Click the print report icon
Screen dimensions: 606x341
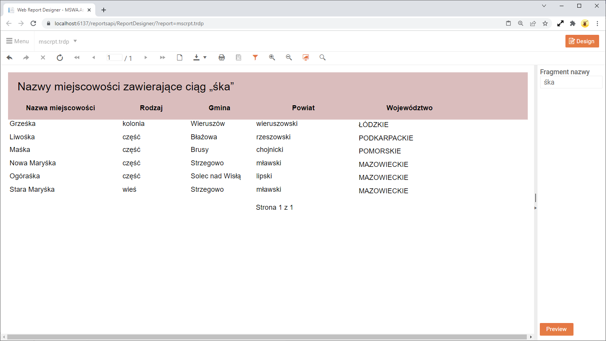[x=222, y=57]
